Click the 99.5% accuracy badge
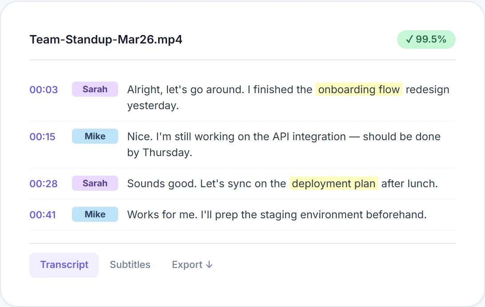 [x=426, y=39]
